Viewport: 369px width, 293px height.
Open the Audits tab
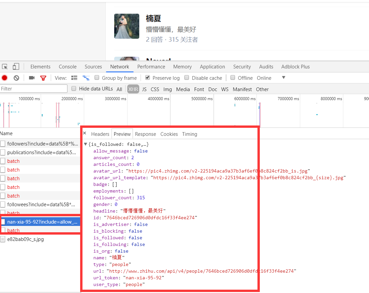[x=266, y=67]
